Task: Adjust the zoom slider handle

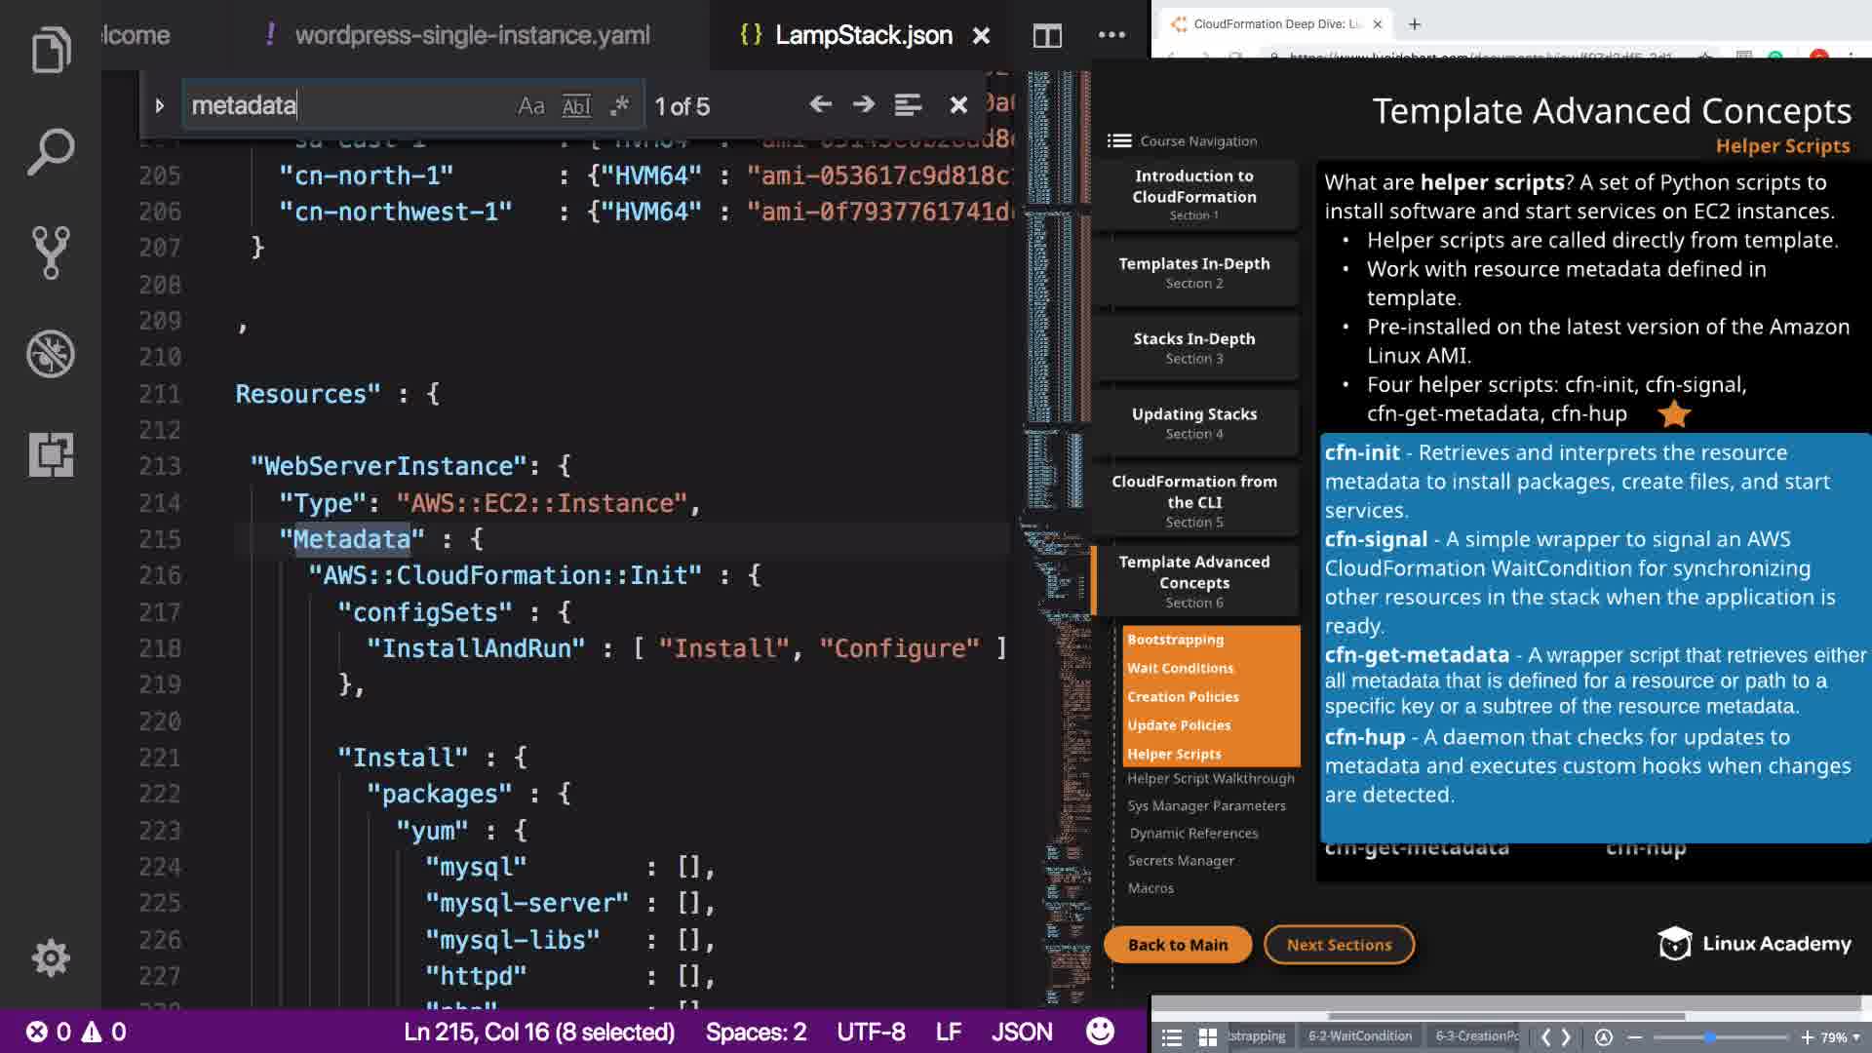Action: point(1710,1037)
